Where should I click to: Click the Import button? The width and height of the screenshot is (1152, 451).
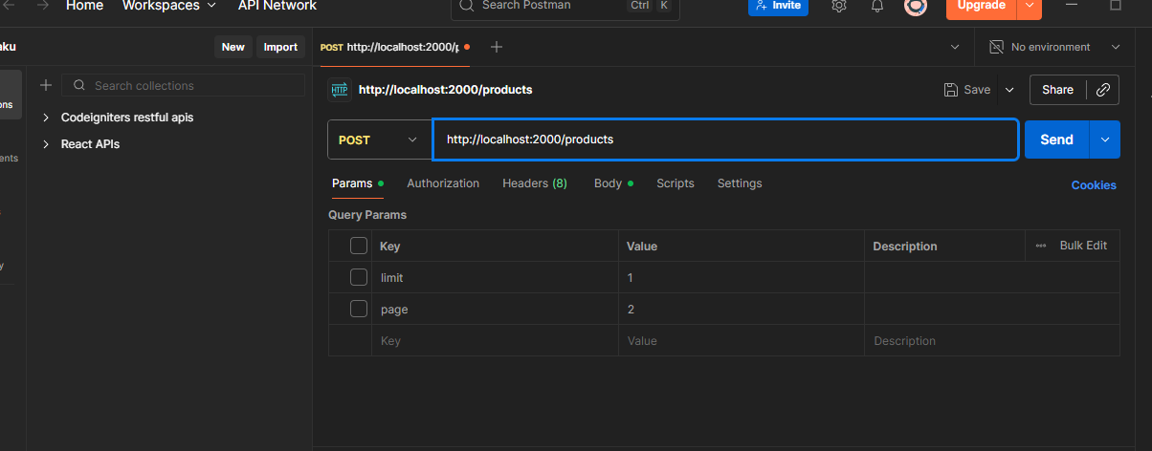pyautogui.click(x=280, y=47)
